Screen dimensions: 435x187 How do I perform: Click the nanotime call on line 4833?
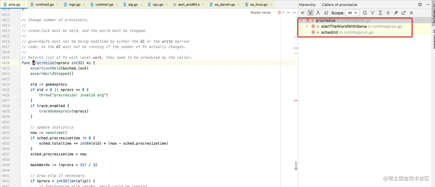click(54, 133)
